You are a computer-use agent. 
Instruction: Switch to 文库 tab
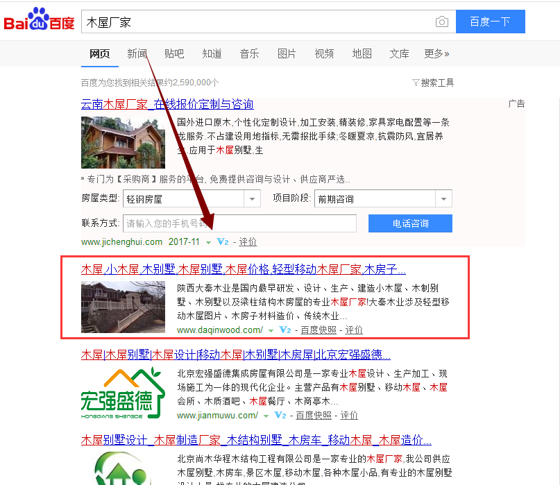point(399,54)
